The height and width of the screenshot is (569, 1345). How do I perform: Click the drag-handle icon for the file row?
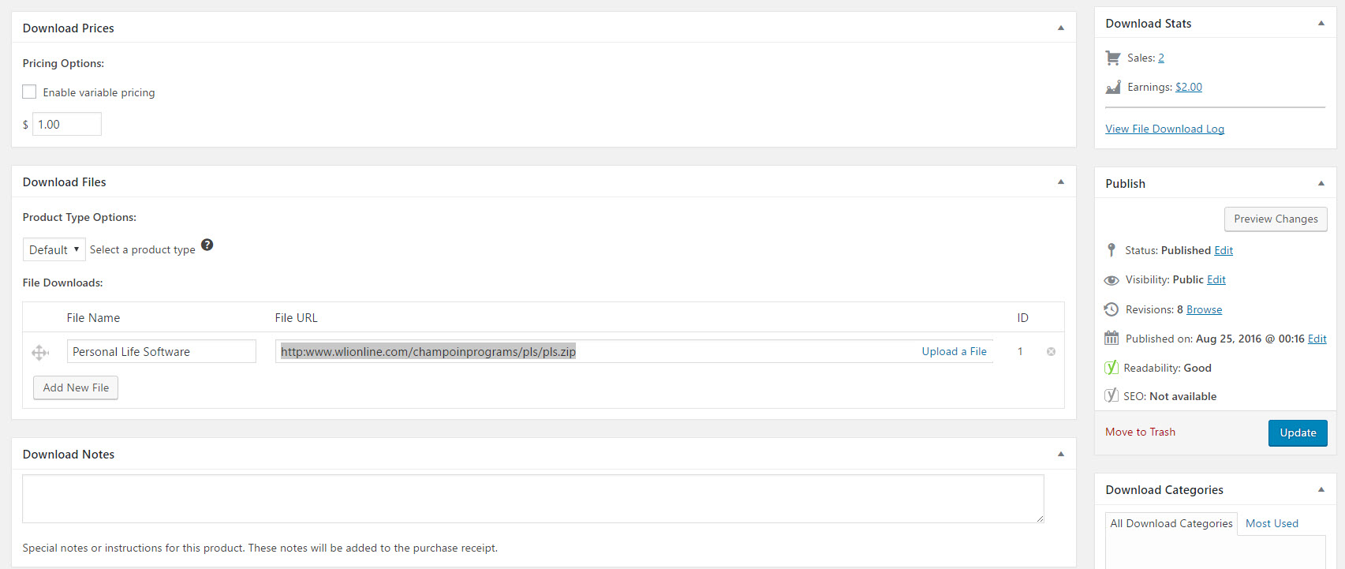click(40, 352)
